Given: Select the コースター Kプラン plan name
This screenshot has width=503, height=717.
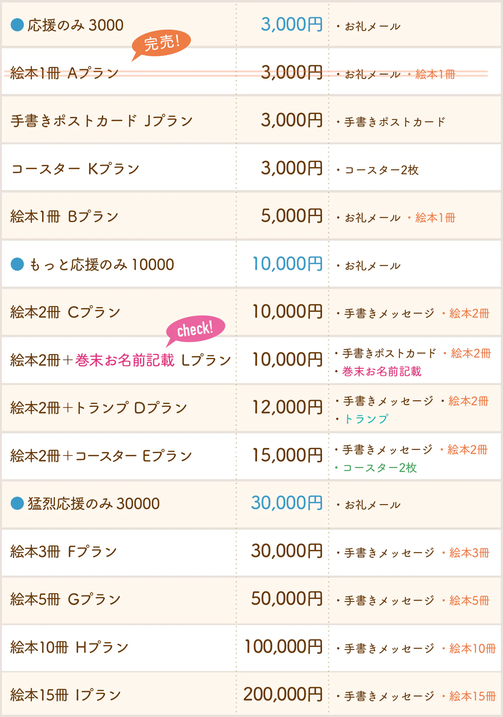Looking at the screenshot, I should (75, 169).
